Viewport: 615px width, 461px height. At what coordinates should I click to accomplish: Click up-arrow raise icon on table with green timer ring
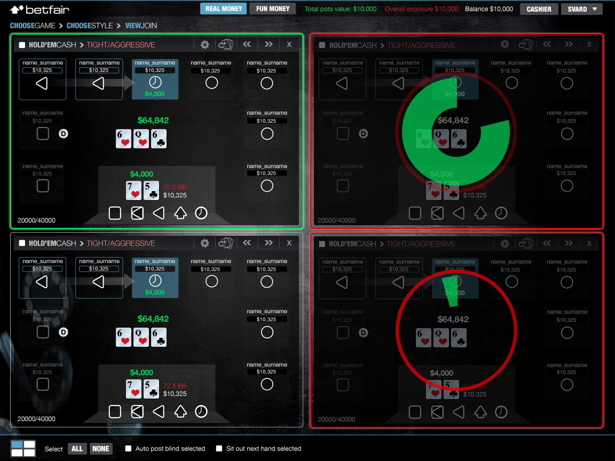click(480, 213)
